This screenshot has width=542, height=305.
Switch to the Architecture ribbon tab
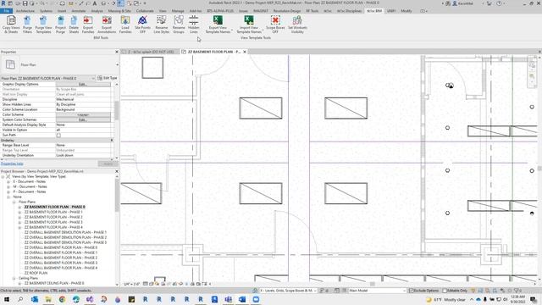[25, 11]
